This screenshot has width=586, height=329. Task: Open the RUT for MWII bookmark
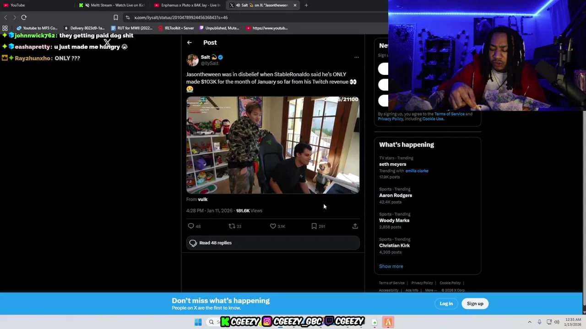(x=132, y=28)
